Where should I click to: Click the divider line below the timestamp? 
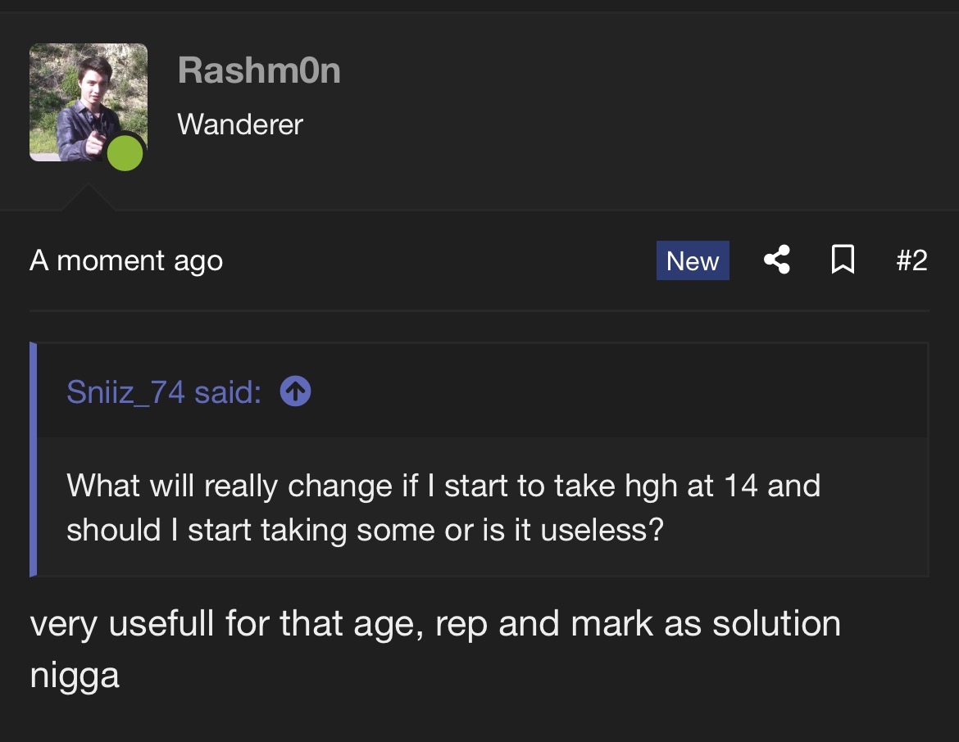[x=479, y=310]
